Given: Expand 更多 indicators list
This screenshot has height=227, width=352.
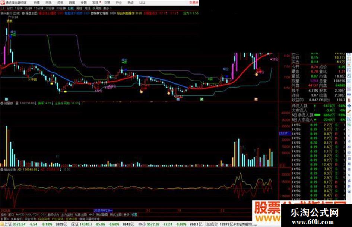Looking at the screenshot, I should [126, 215].
